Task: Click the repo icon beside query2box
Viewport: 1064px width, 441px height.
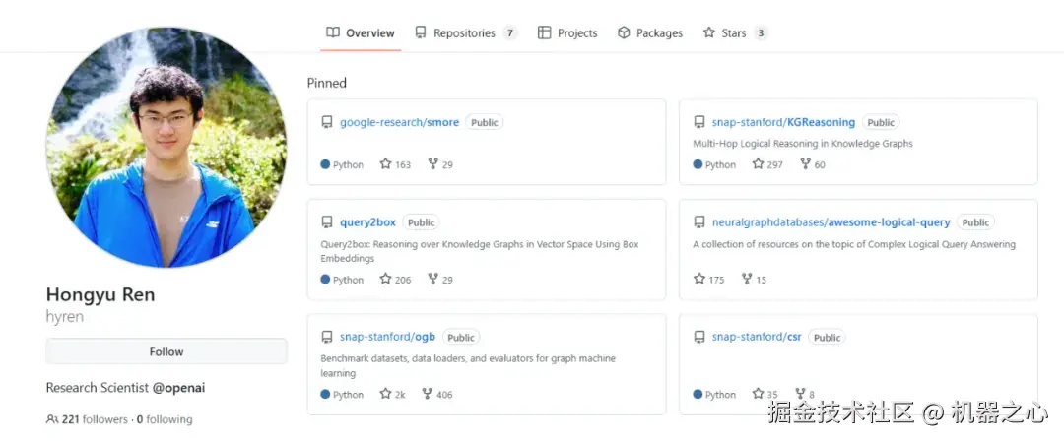Action: [x=327, y=221]
